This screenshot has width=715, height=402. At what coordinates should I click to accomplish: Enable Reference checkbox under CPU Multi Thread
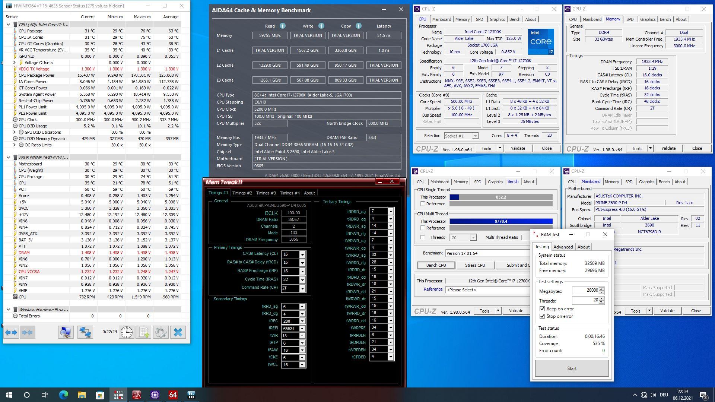(423, 228)
